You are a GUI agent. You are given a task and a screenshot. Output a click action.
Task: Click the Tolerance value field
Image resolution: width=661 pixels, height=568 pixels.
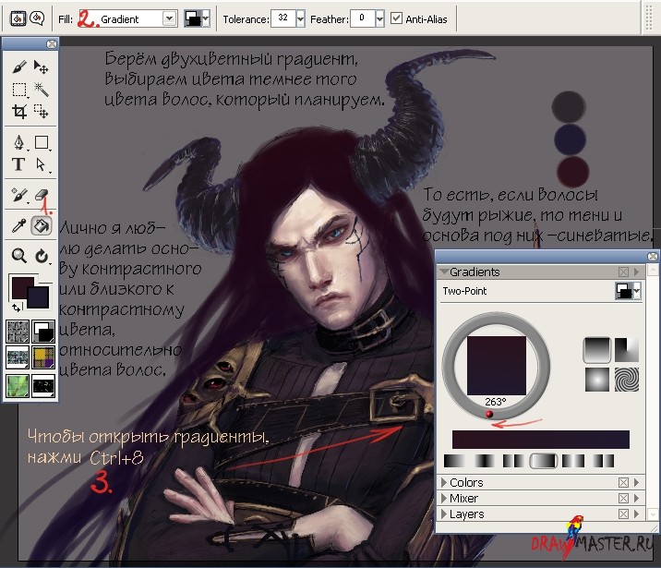[282, 18]
